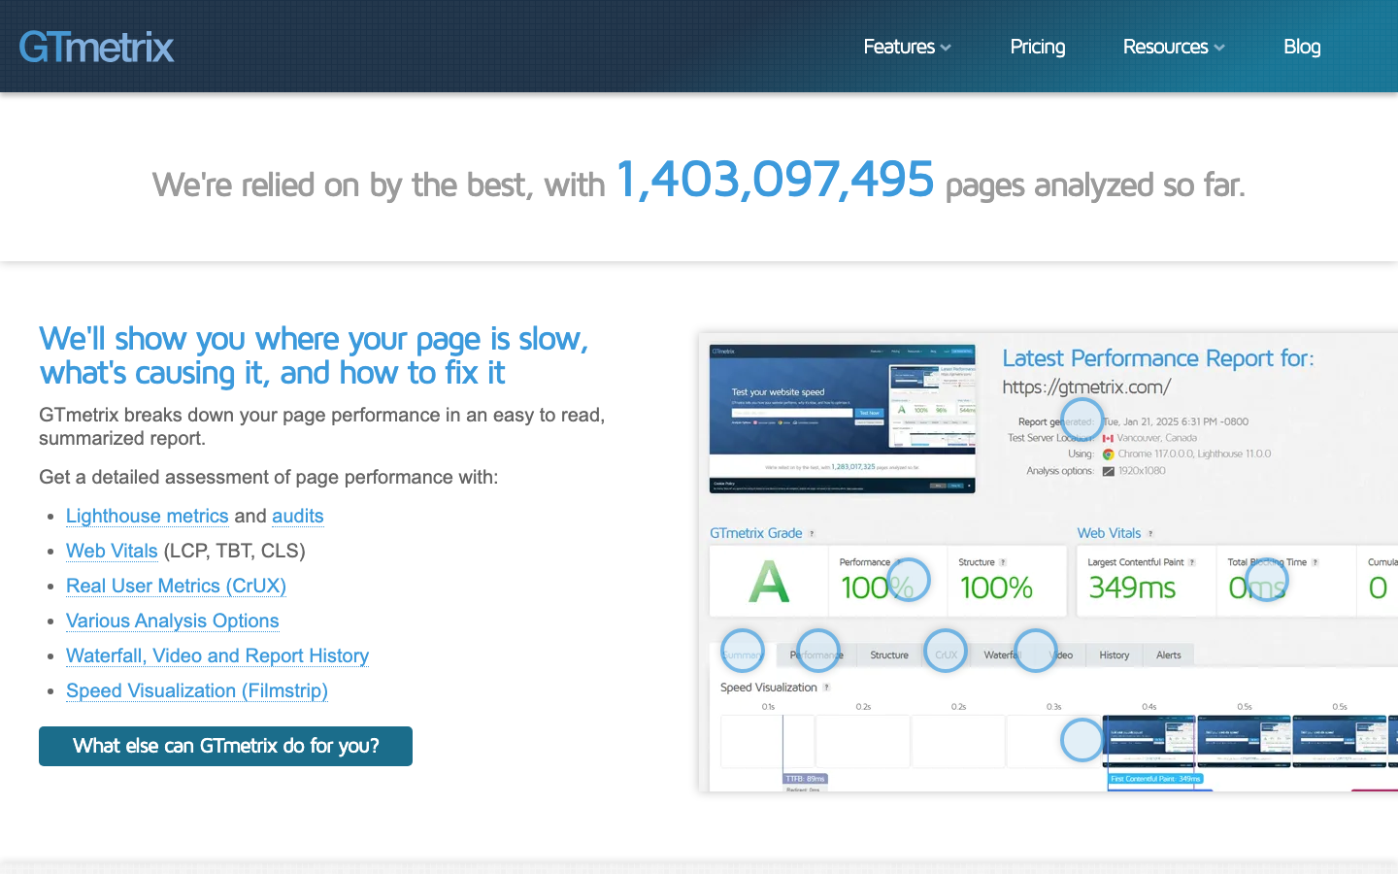
Task: Select the Alerts tab in the report
Action: (x=1169, y=655)
